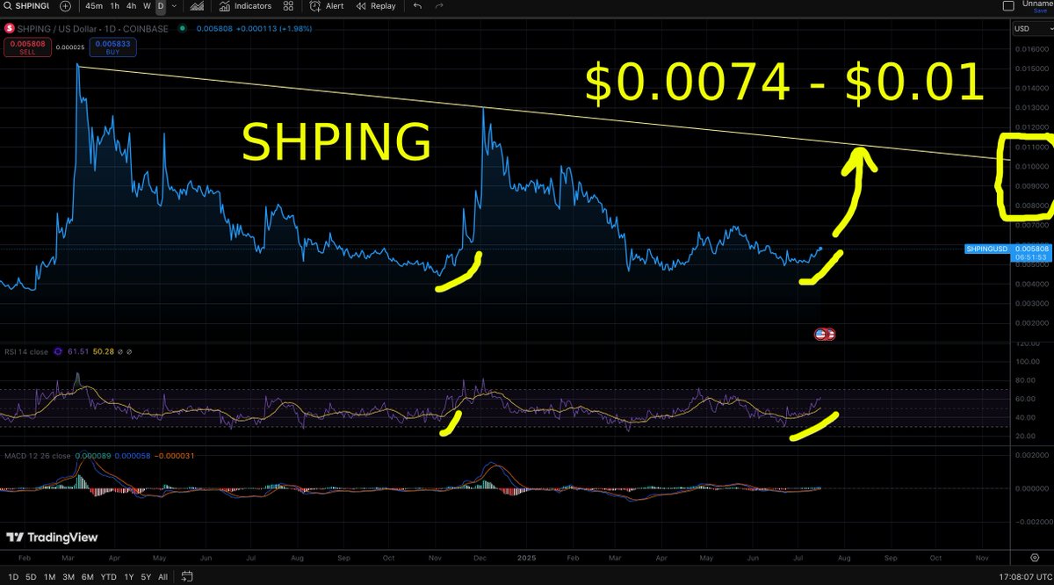The height and width of the screenshot is (585, 1054).
Task: Select the 3M date range
Action: tap(69, 577)
